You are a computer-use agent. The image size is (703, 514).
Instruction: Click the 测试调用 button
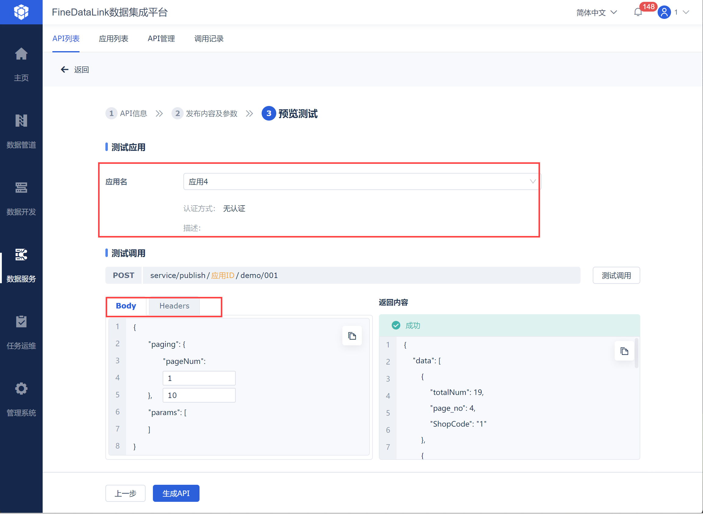point(616,275)
